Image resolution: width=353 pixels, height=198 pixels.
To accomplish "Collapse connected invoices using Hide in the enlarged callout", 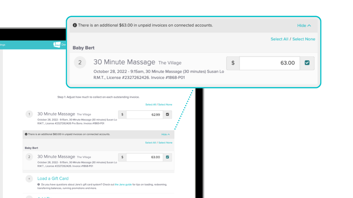I will (304, 25).
